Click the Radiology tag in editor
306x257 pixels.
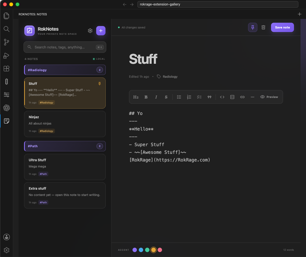click(x=167, y=77)
